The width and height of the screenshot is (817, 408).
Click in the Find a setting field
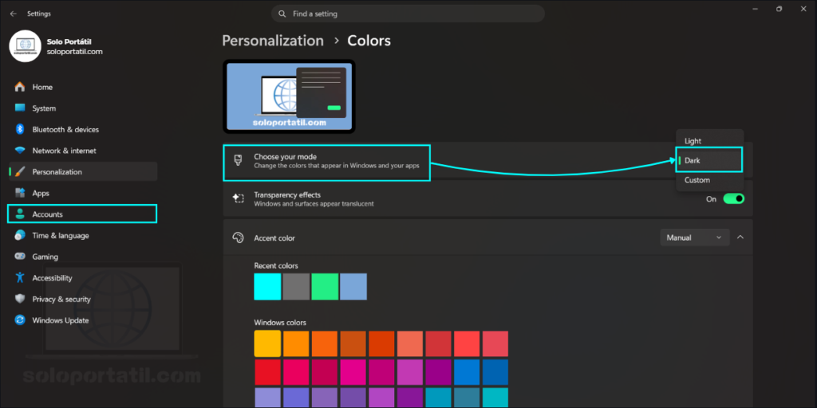click(408, 14)
